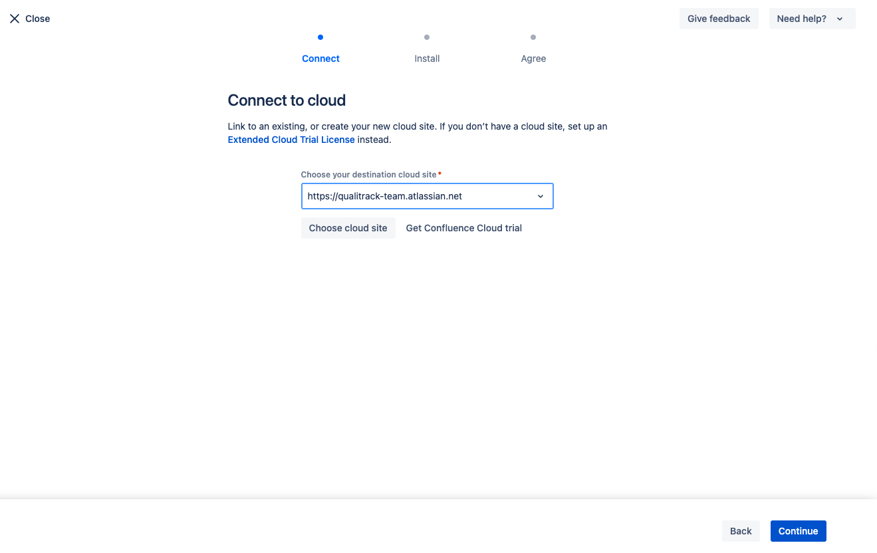This screenshot has height=553, width=877.
Task: Click the Install step indicator dot
Action: coord(426,38)
